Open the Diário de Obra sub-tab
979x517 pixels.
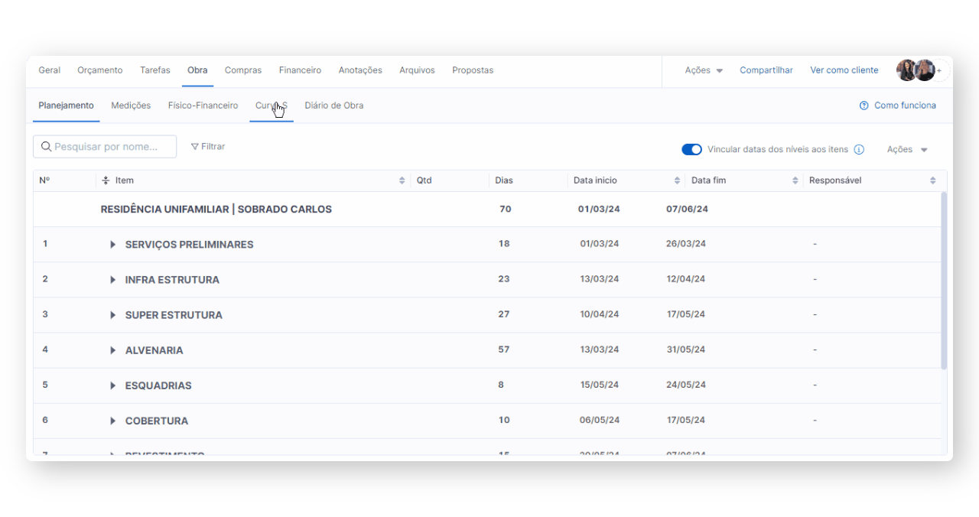334,106
